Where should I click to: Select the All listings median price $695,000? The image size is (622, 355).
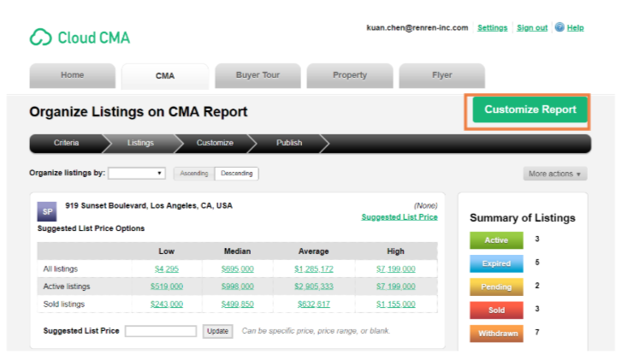click(x=237, y=269)
